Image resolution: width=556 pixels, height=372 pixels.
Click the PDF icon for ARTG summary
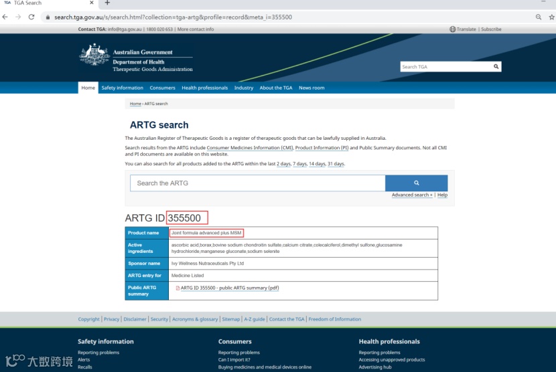[x=178, y=288]
